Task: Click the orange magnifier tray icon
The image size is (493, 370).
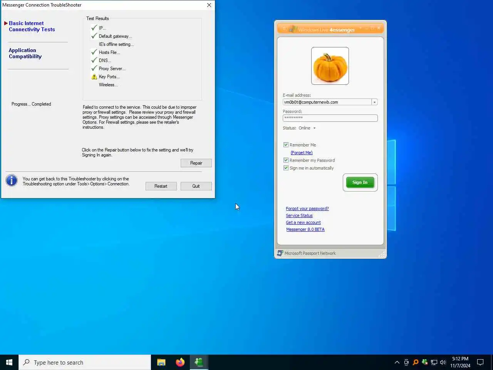Action: click(416, 362)
